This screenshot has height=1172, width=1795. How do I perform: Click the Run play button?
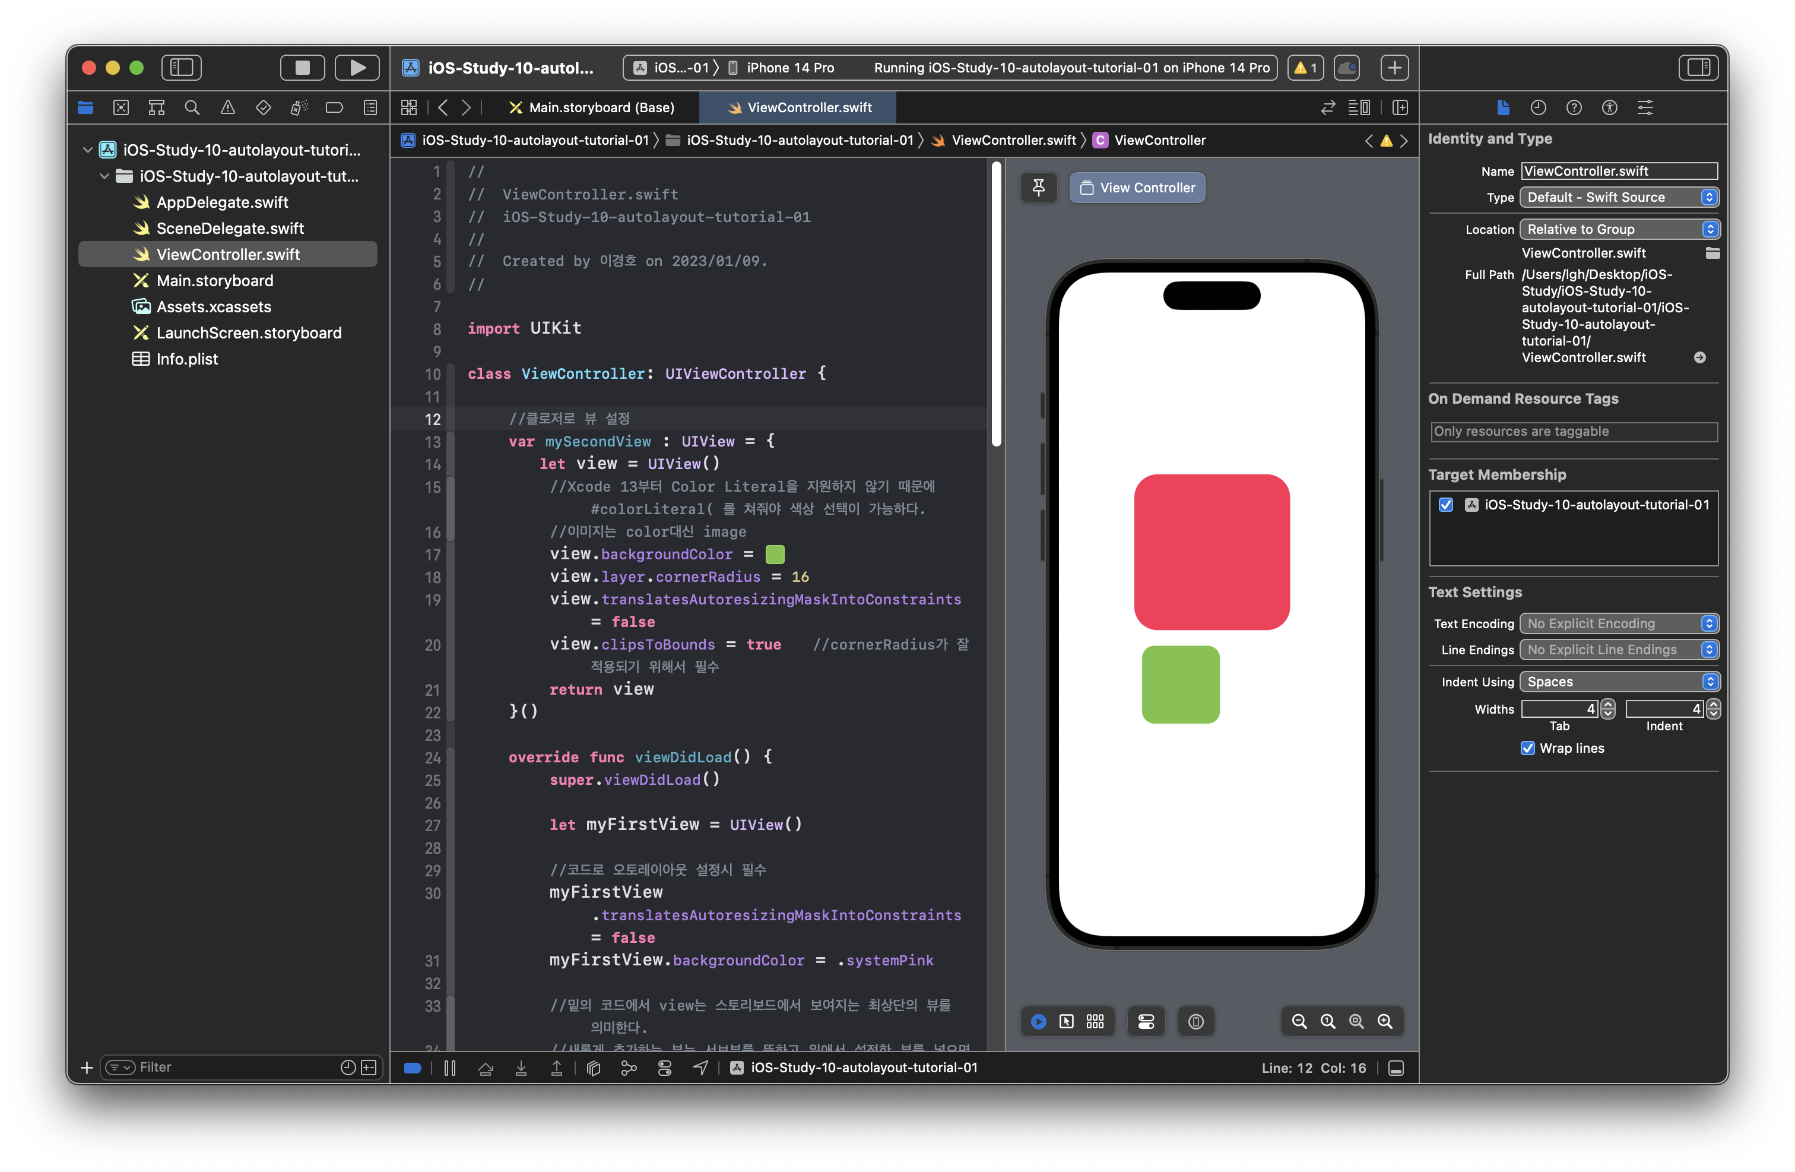[357, 68]
